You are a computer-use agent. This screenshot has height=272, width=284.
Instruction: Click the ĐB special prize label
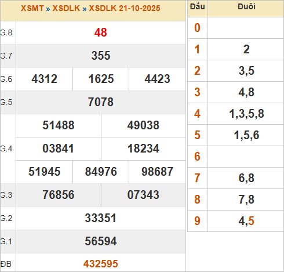tap(6, 264)
